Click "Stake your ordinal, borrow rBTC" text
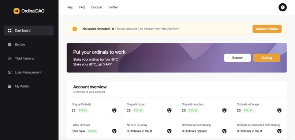 96,60
